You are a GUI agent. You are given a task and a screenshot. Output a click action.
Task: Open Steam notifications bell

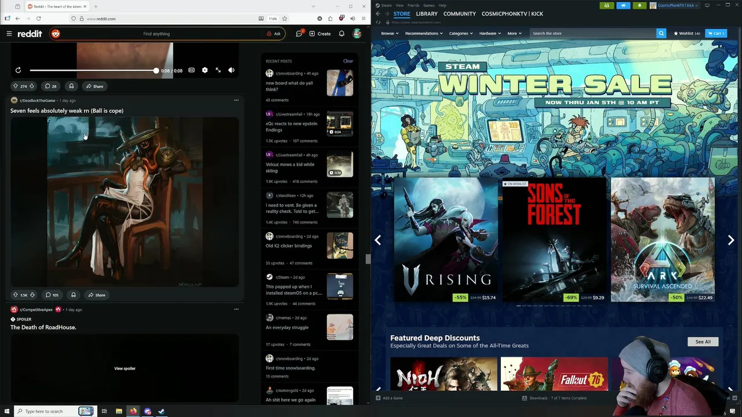click(639, 5)
